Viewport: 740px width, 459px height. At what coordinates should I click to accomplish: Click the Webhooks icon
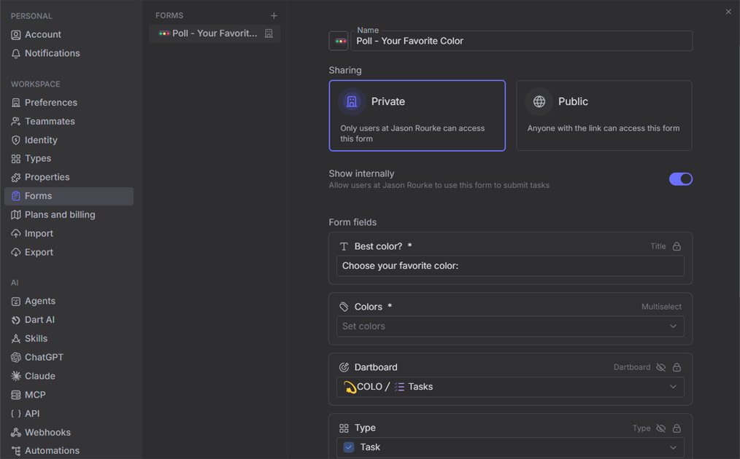point(16,433)
